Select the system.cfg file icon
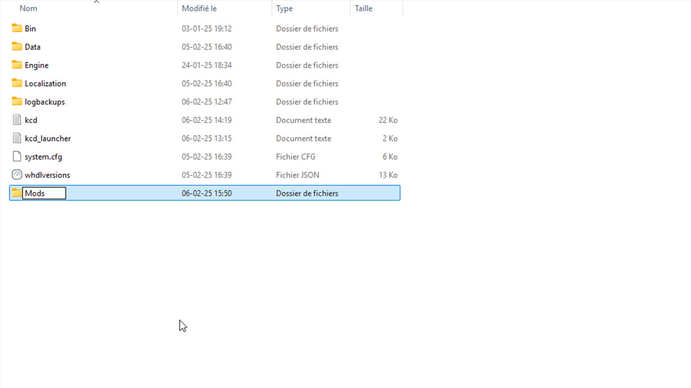The width and height of the screenshot is (691, 388). click(x=17, y=156)
